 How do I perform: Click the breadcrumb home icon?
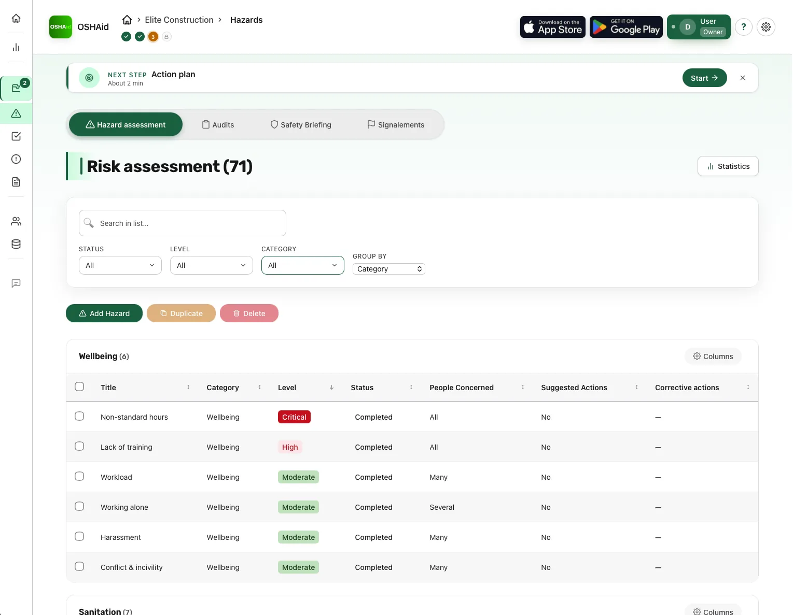click(x=127, y=20)
